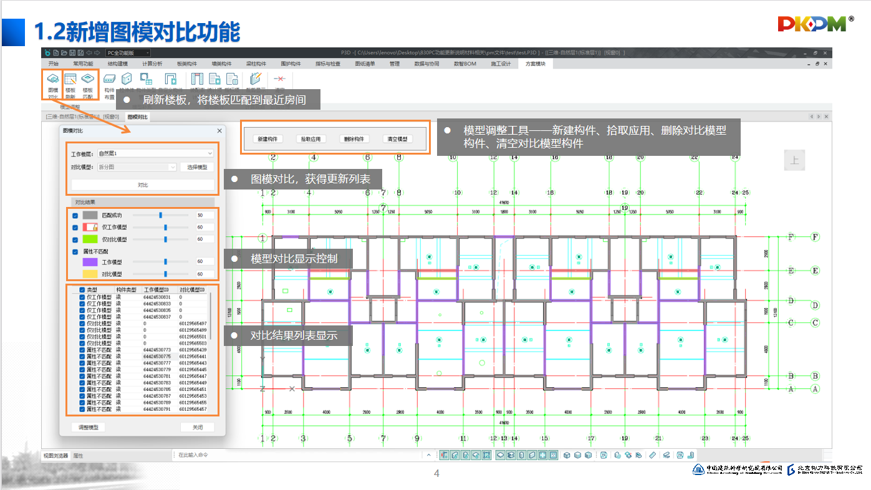The width and height of the screenshot is (871, 490).
Task: Click the 关闭 button in dialog
Action: pos(198,428)
